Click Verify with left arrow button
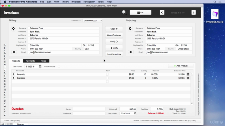The width and height of the screenshot is (225, 126). pos(114,48)
